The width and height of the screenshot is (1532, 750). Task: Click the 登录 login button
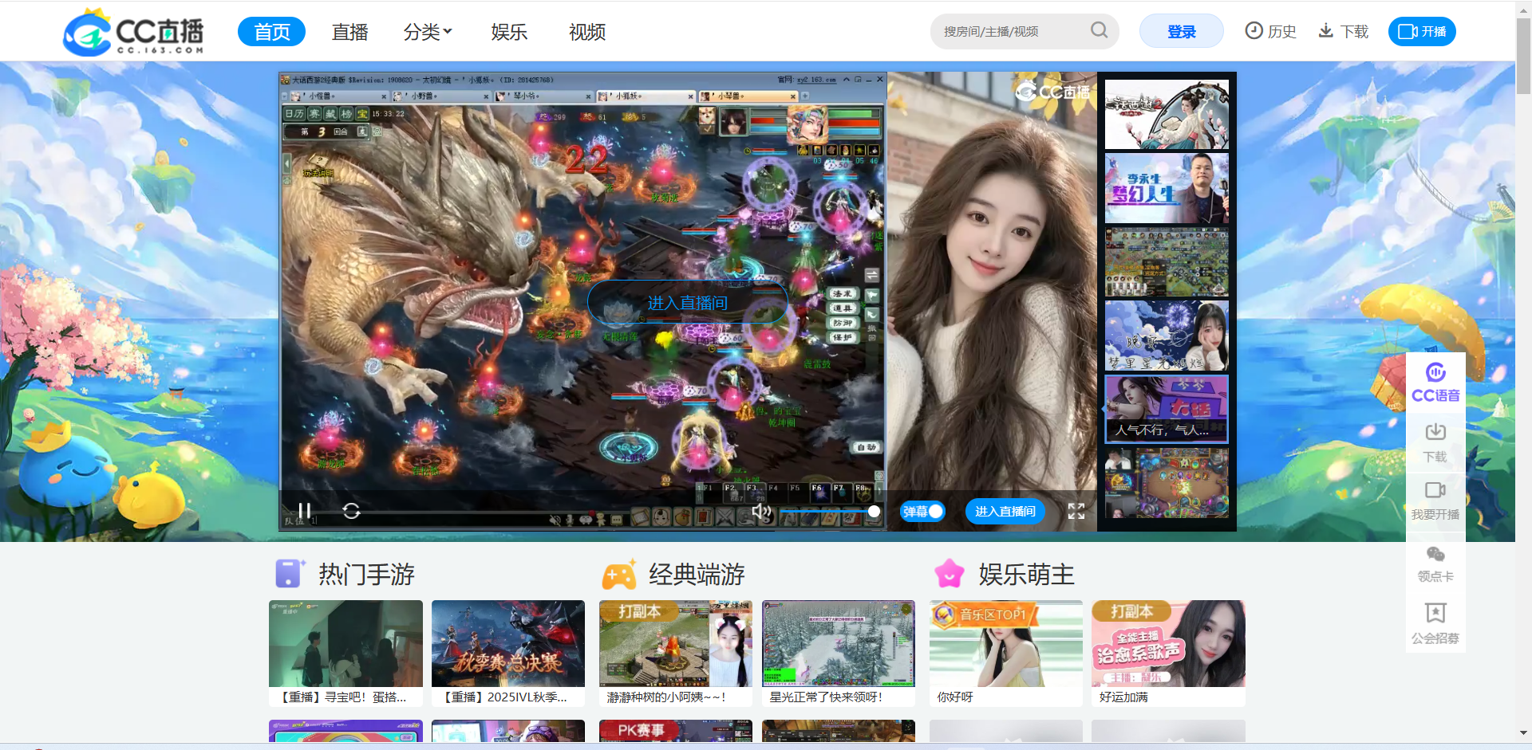1180,30
